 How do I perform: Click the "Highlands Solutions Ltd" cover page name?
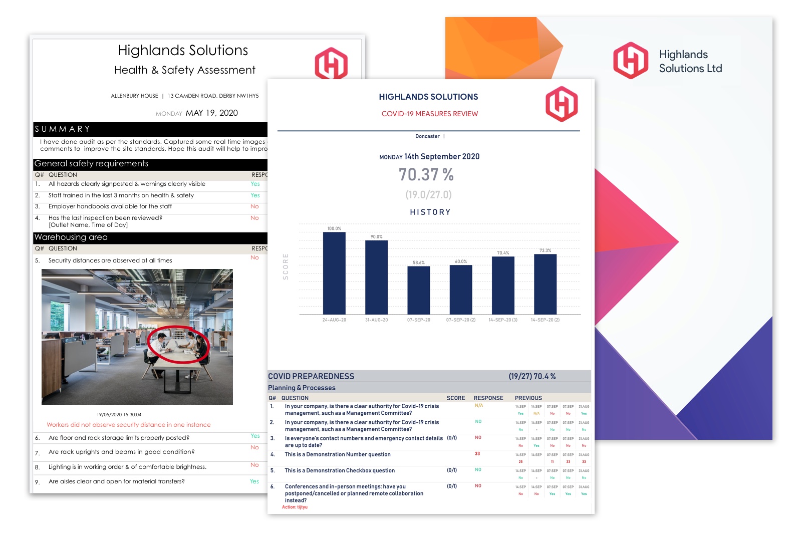click(x=690, y=61)
